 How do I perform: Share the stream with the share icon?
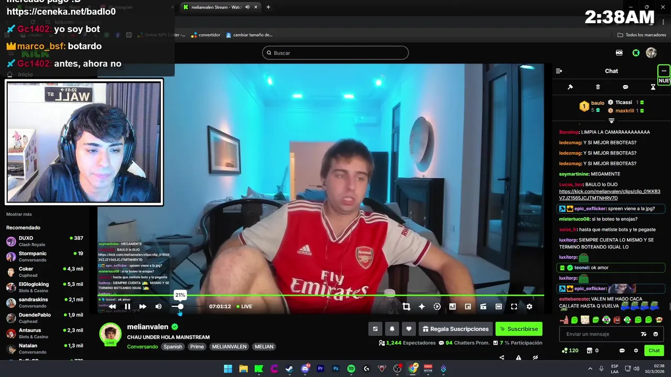coord(502,358)
